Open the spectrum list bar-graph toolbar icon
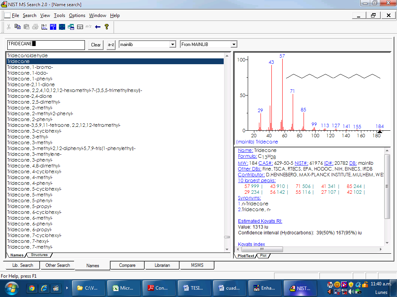The image size is (397, 297). 44,27
